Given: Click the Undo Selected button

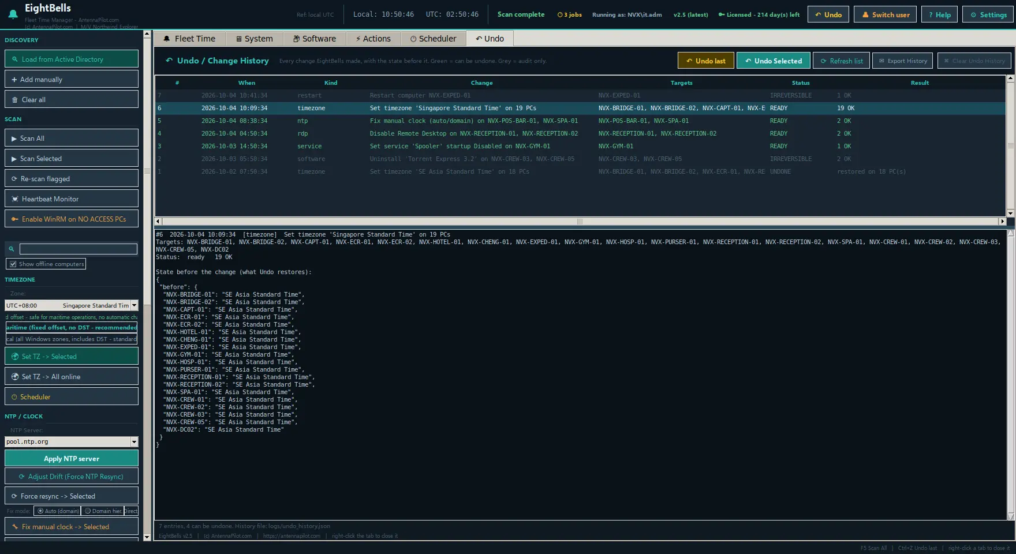Looking at the screenshot, I should point(773,61).
